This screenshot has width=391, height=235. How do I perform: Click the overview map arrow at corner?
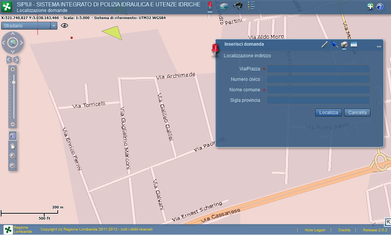point(388,222)
